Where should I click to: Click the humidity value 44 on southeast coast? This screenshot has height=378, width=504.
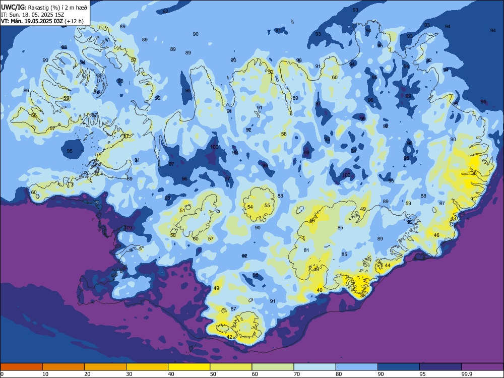click(388, 265)
